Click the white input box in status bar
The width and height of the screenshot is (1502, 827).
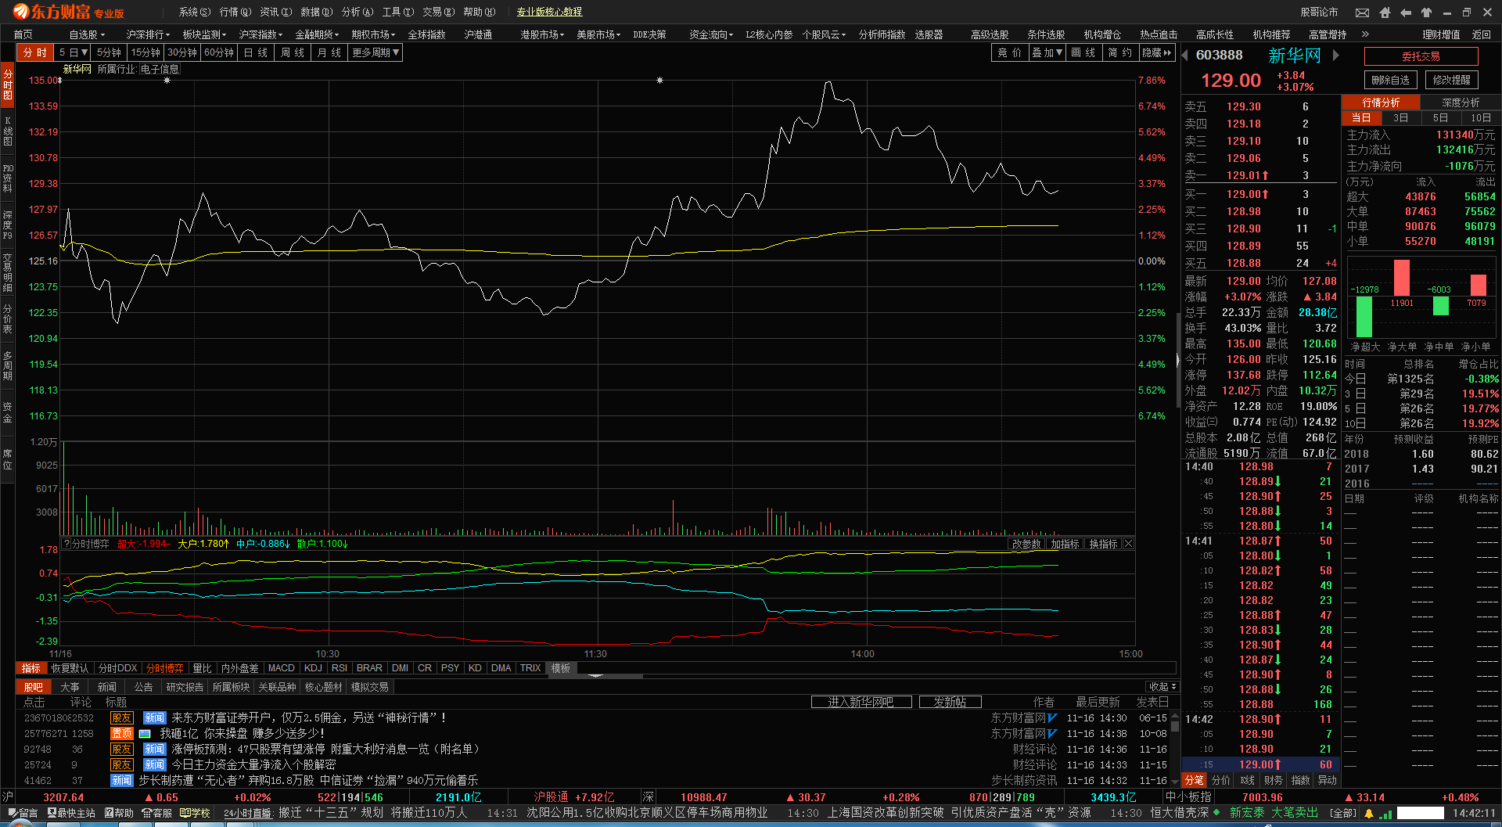1421,814
